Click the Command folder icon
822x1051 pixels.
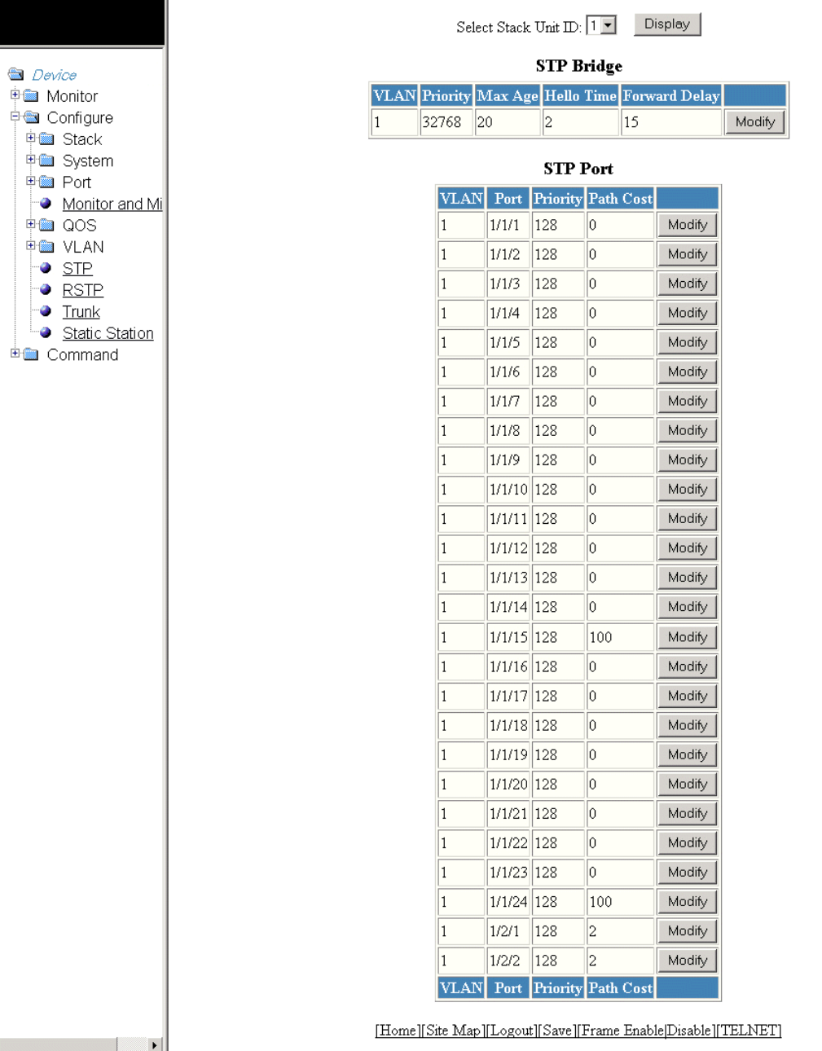(x=31, y=354)
